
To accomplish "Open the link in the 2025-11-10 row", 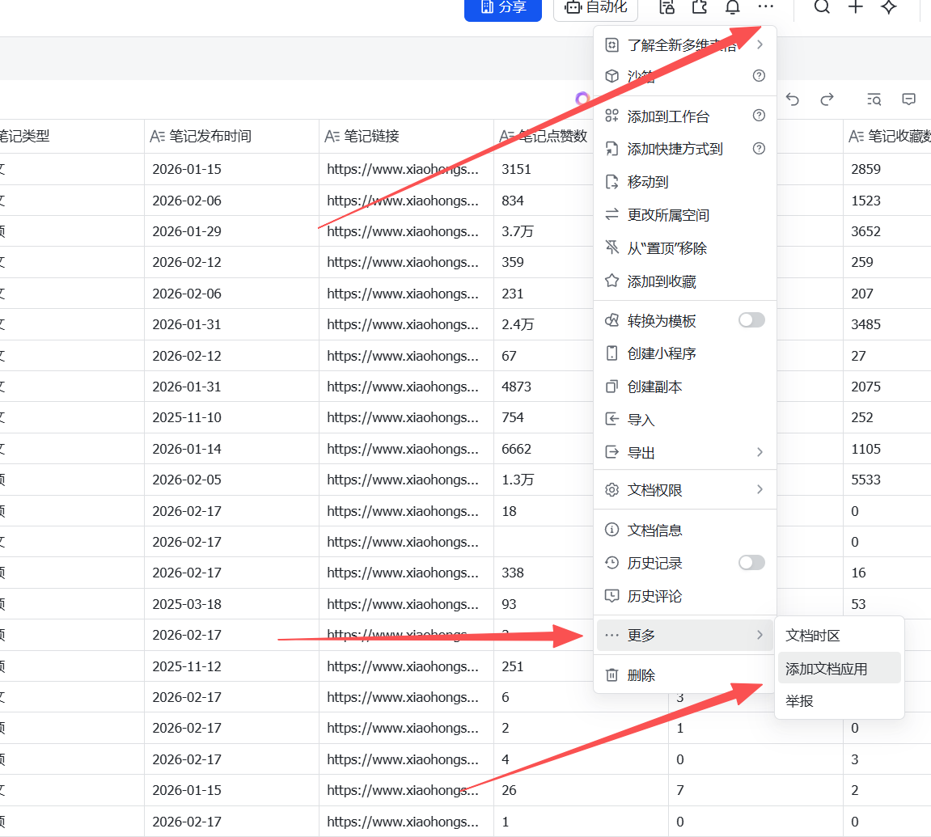I will click(403, 418).
